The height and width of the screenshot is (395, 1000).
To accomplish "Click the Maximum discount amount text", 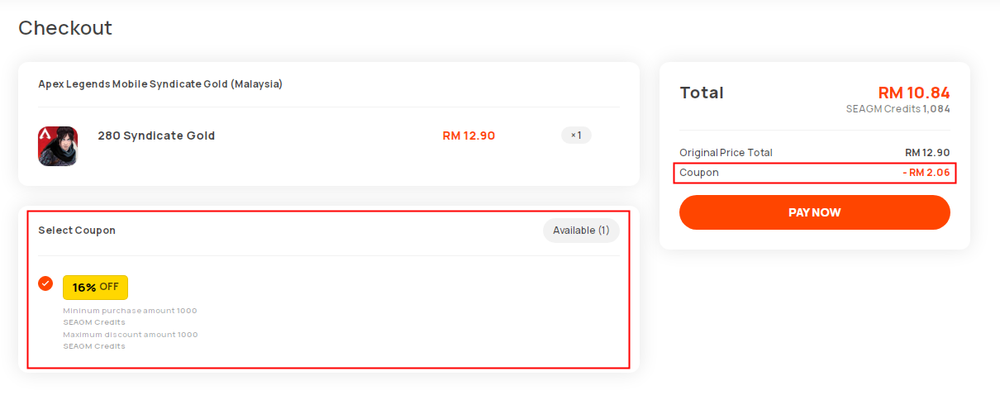I will [x=131, y=340].
